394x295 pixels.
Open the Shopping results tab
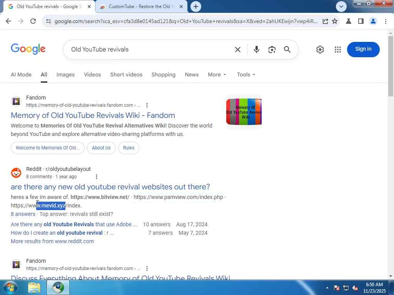163,75
